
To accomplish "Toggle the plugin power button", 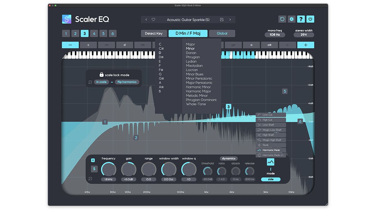I will click(310, 19).
